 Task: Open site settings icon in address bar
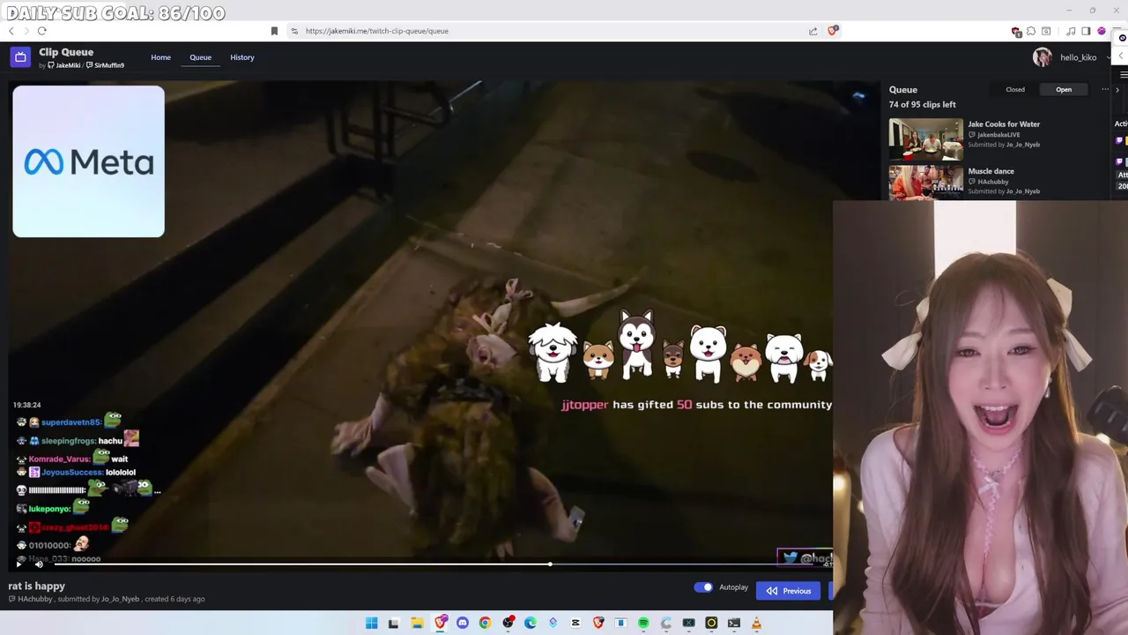point(294,31)
